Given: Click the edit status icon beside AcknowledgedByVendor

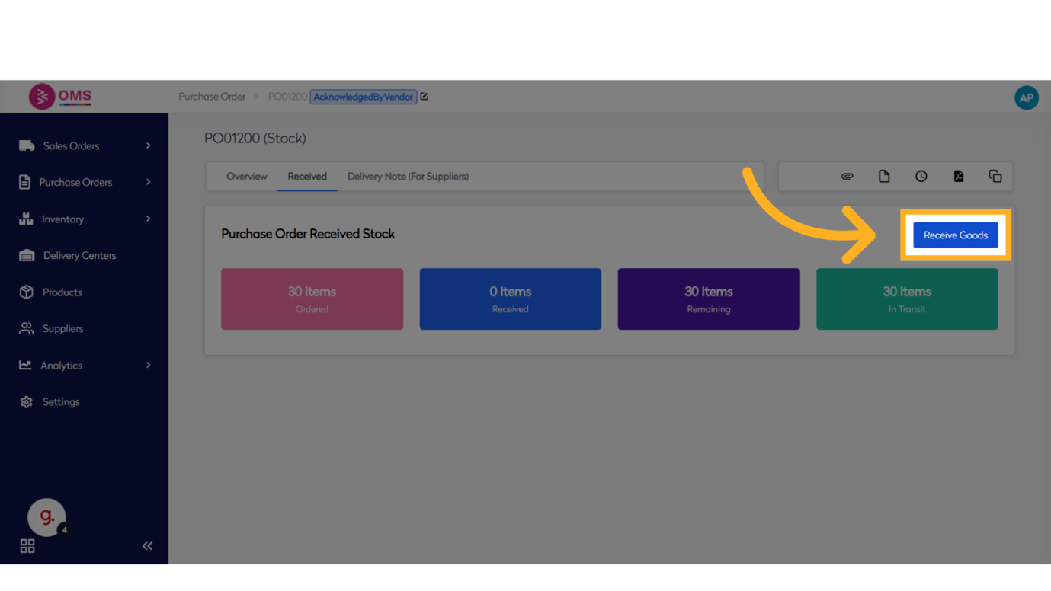Looking at the screenshot, I should pos(425,97).
